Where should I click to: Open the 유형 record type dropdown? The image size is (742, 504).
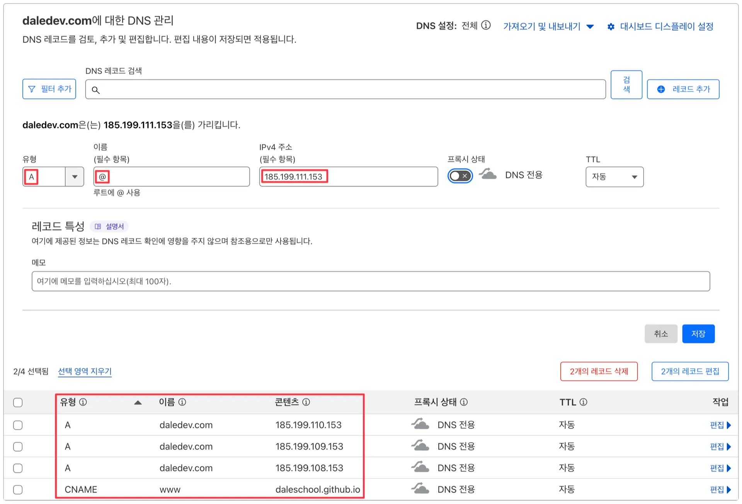coord(74,176)
